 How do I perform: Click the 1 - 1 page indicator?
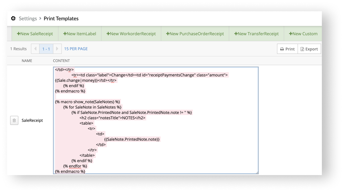[46, 49]
